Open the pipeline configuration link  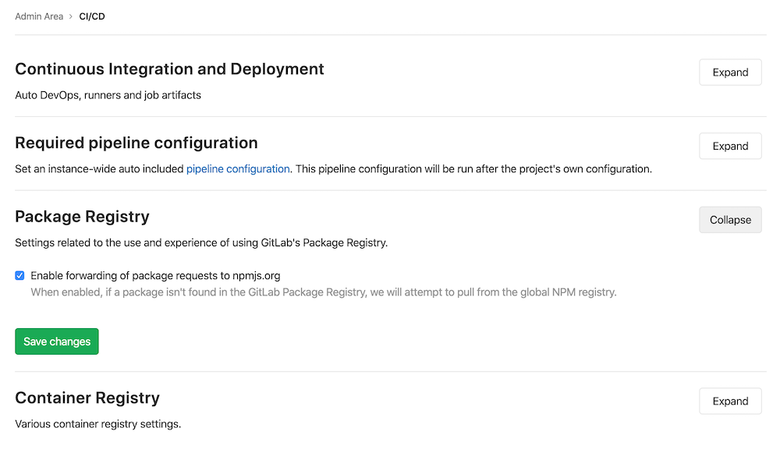[238, 169]
